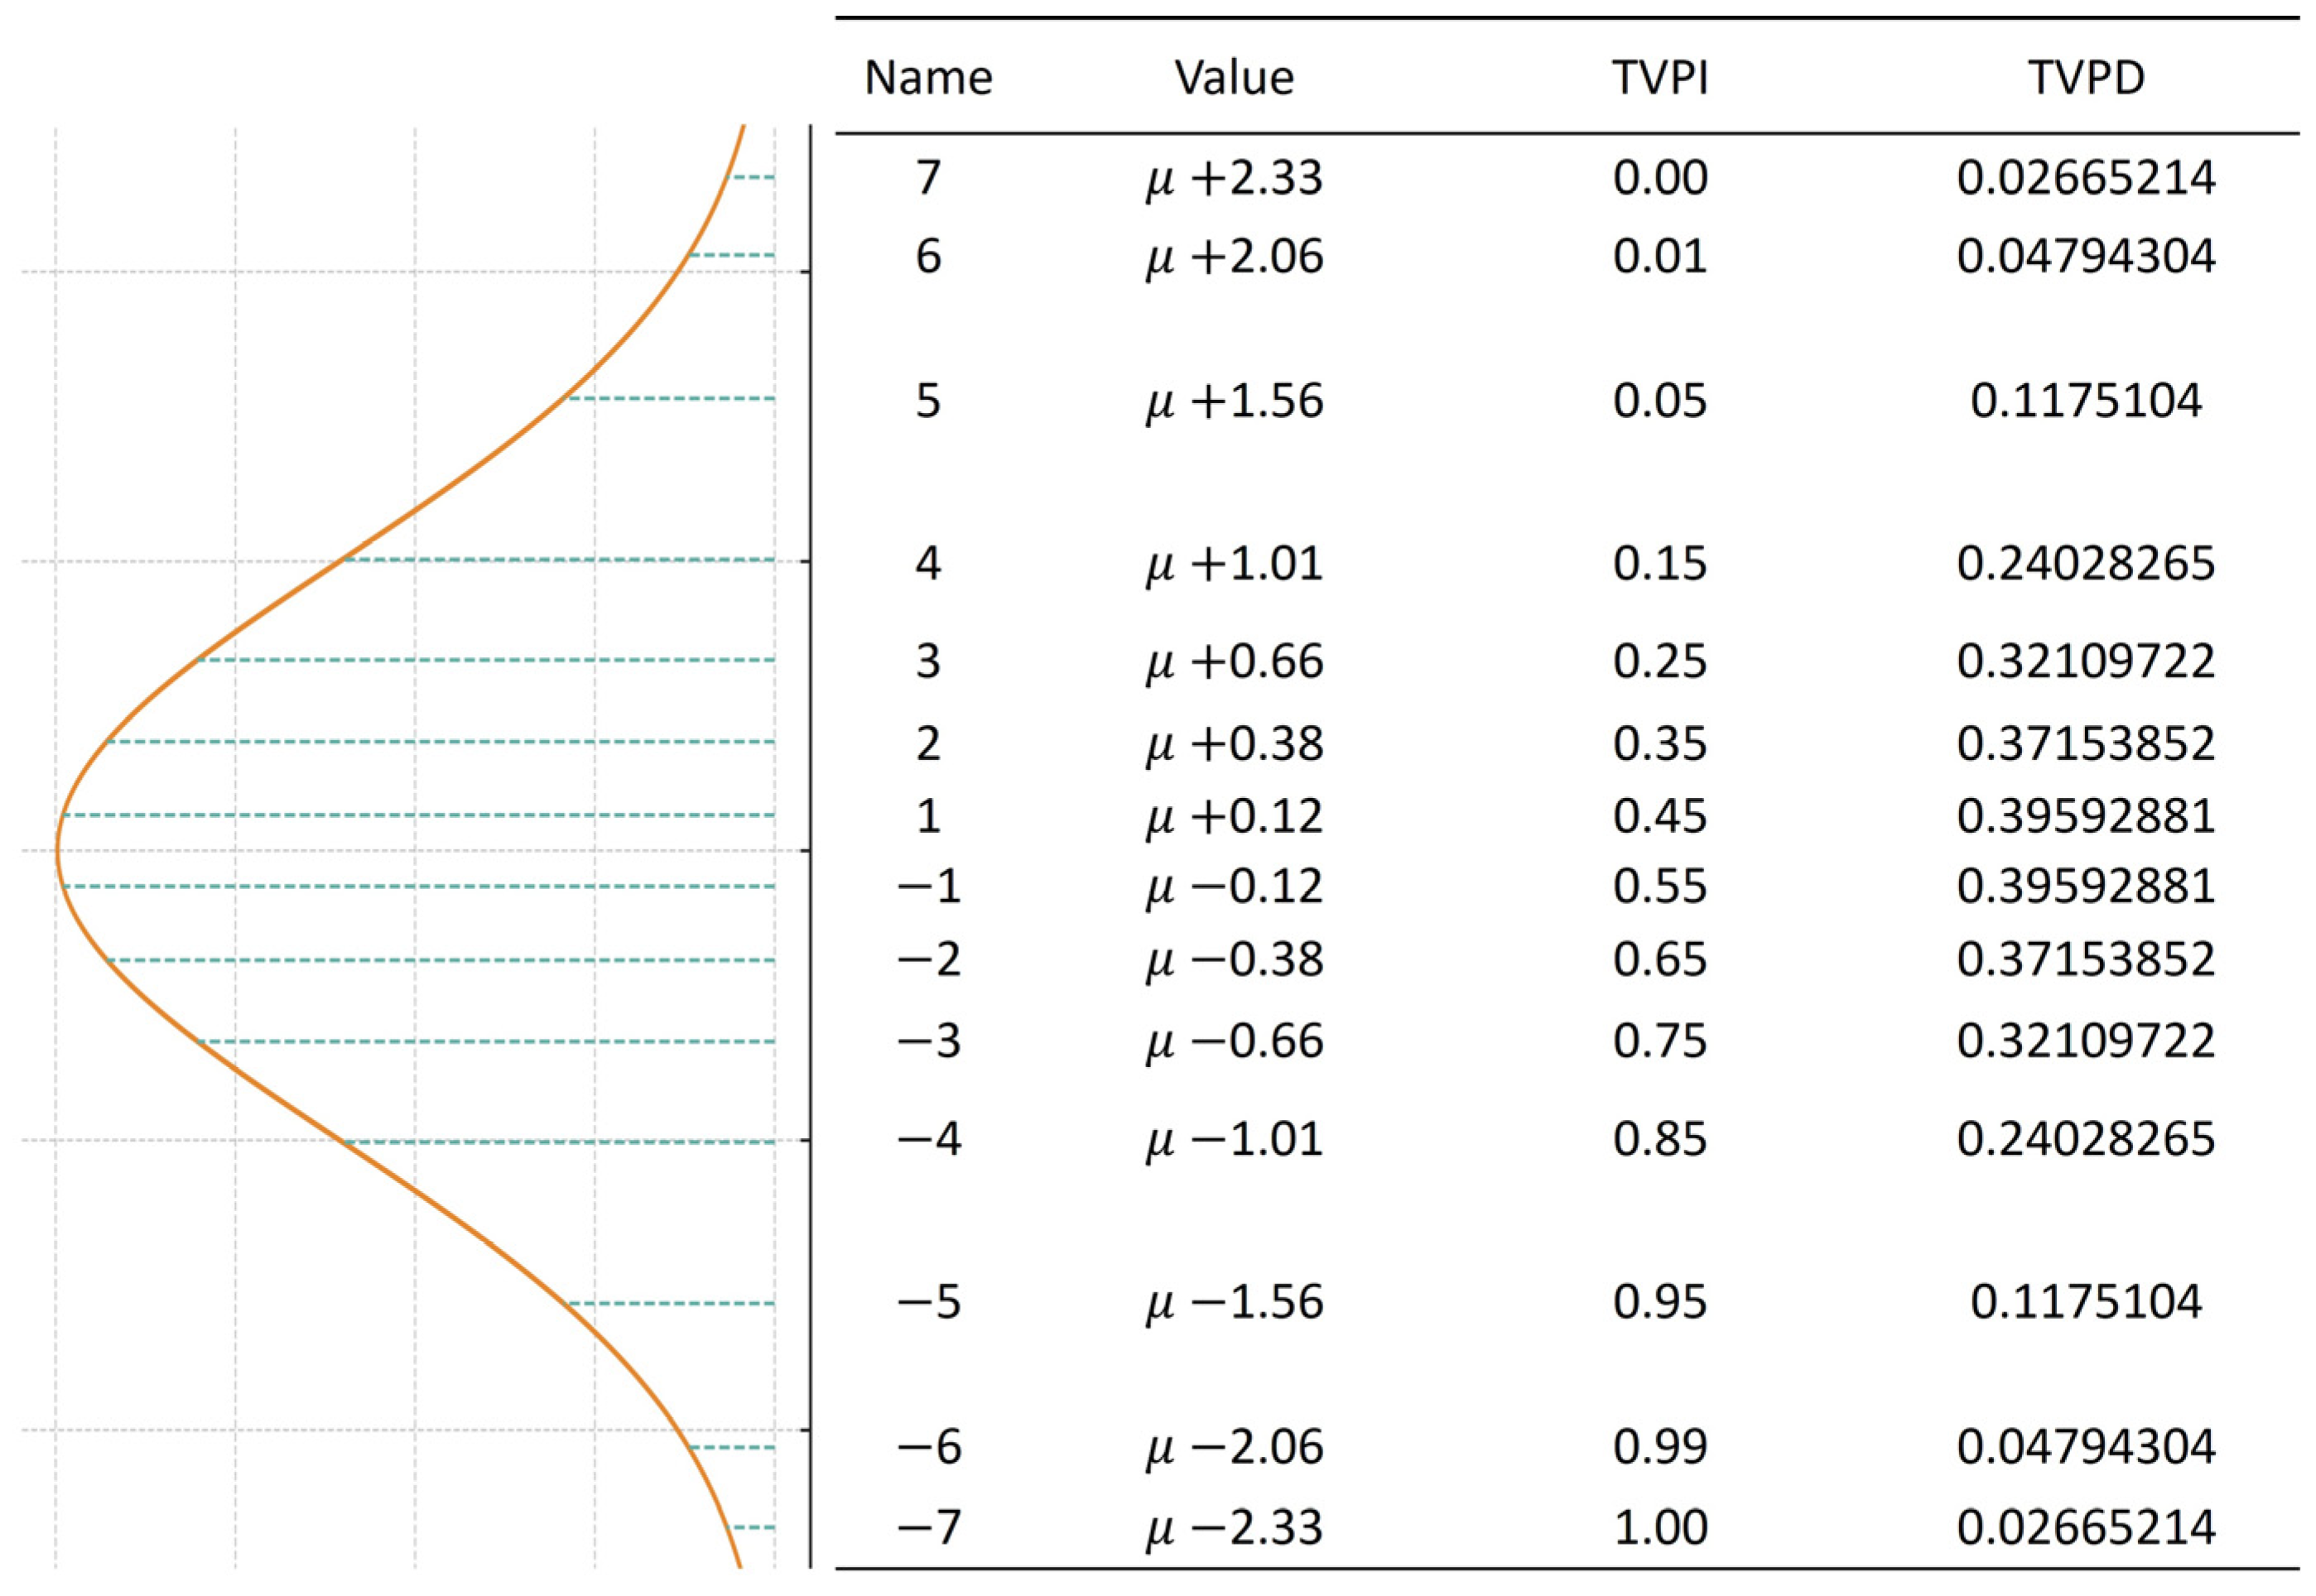Click the TVPI column header
2316x1596 pixels.
pos(1660,77)
